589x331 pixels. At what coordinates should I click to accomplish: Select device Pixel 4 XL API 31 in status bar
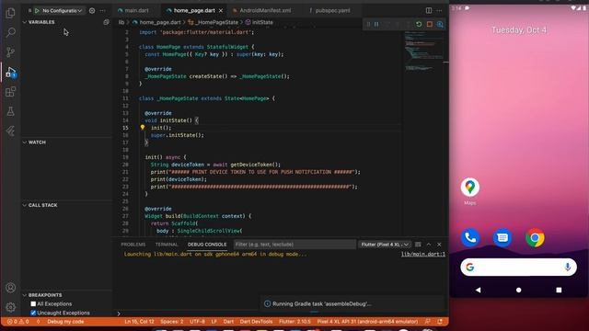[367, 322]
